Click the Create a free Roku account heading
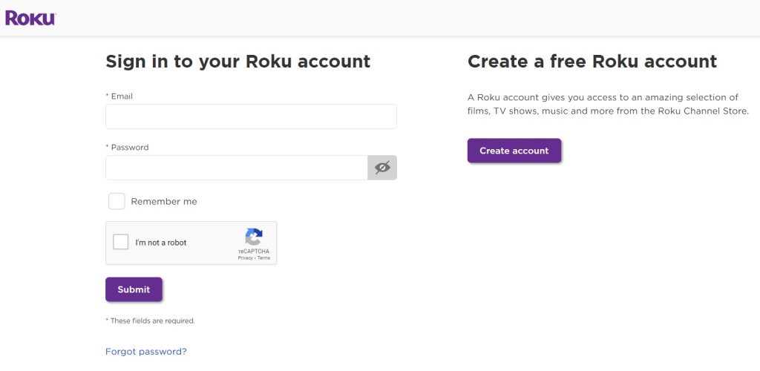Image resolution: width=760 pixels, height=371 pixels. pyautogui.click(x=592, y=62)
